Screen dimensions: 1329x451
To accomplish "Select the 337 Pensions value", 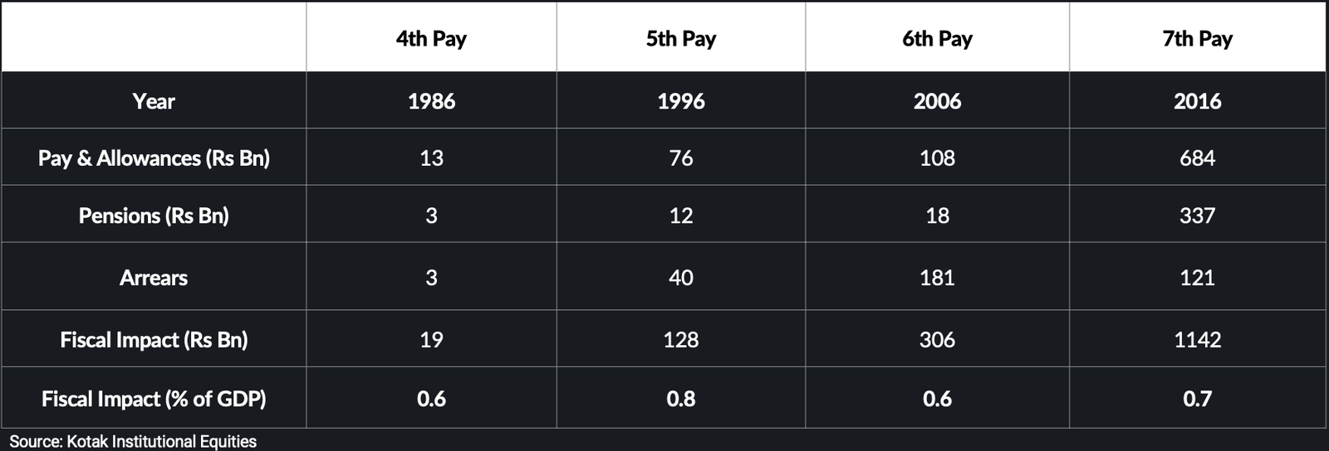I will pos(1197,216).
